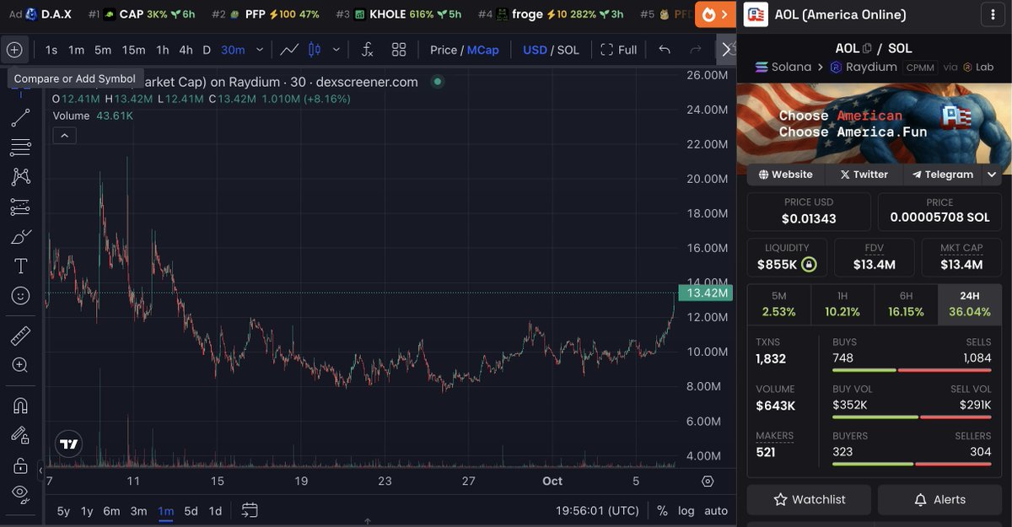Open the chart line style icon
This screenshot has width=1012, height=527.
[289, 50]
